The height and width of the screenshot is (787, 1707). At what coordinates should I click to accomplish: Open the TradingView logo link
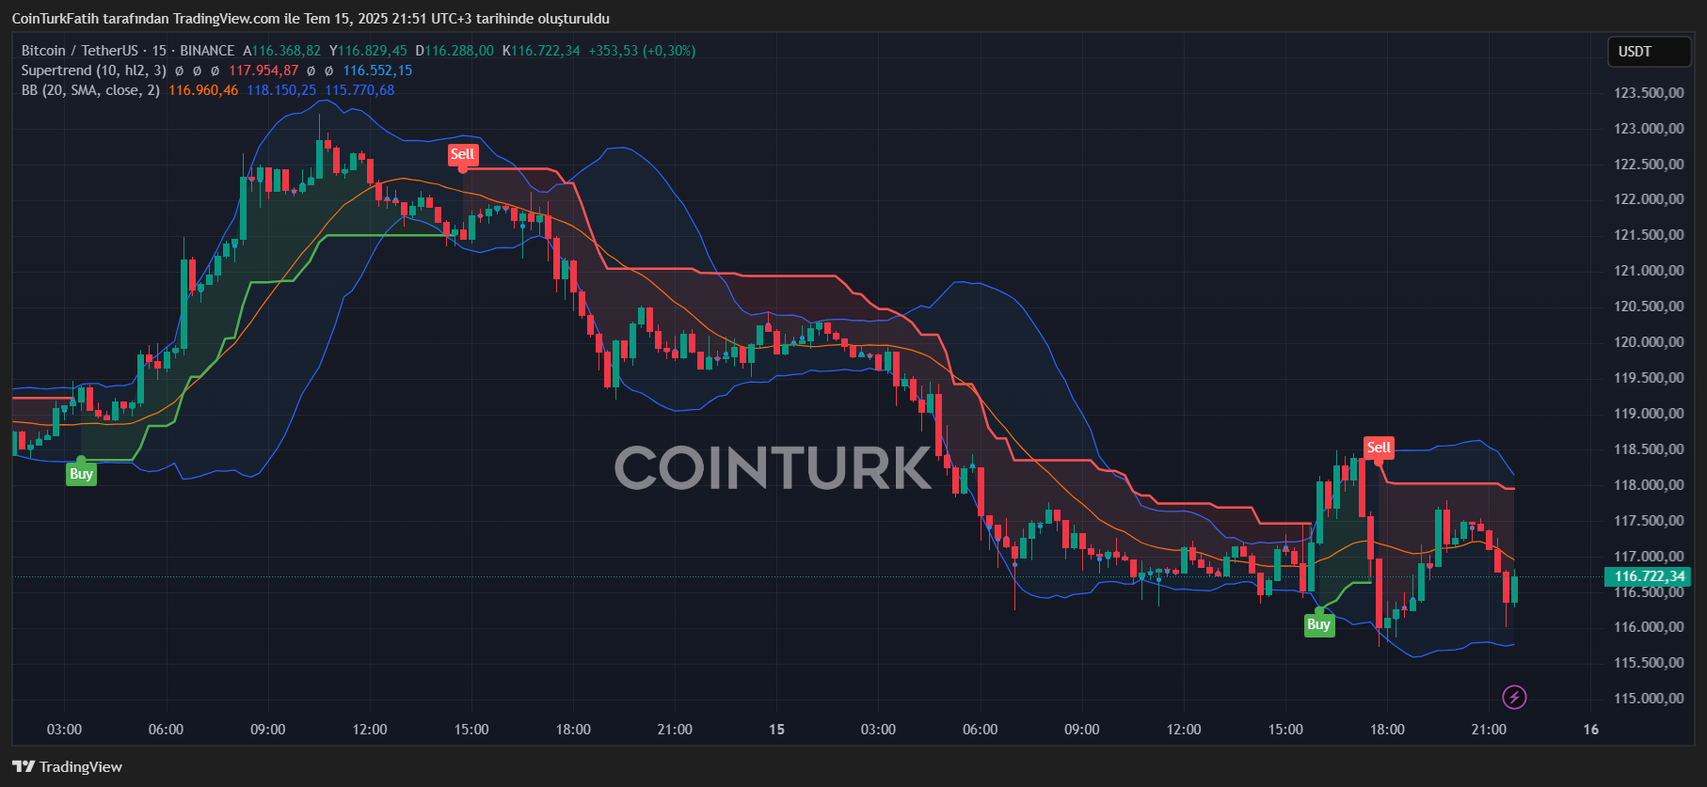68,766
